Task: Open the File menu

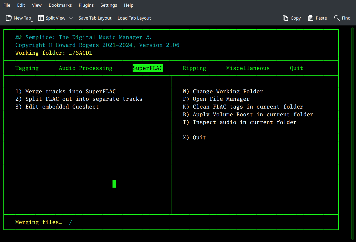Action: pos(7,5)
